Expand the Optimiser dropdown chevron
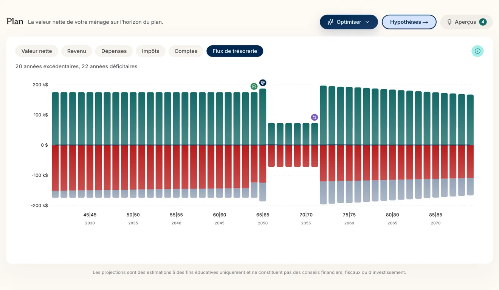The width and height of the screenshot is (499, 290). point(367,22)
